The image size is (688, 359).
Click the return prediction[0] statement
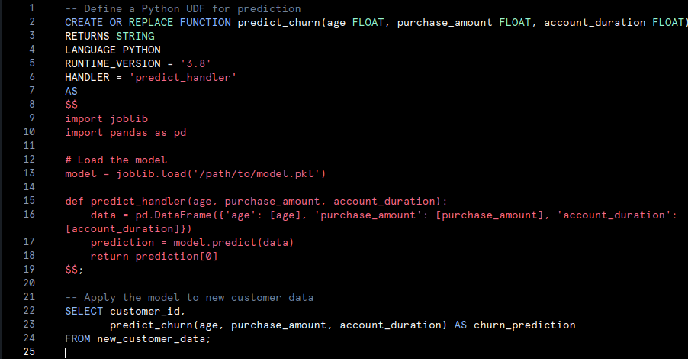[x=155, y=256]
